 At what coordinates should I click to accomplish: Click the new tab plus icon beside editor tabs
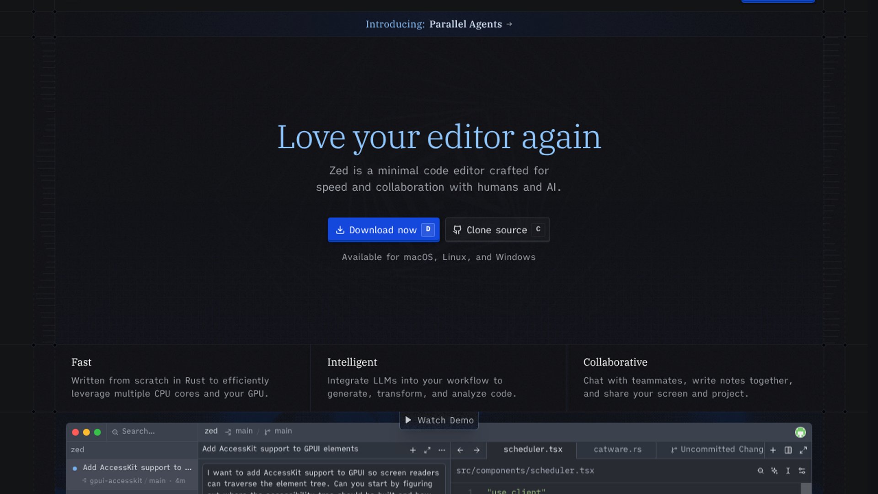pos(773,450)
